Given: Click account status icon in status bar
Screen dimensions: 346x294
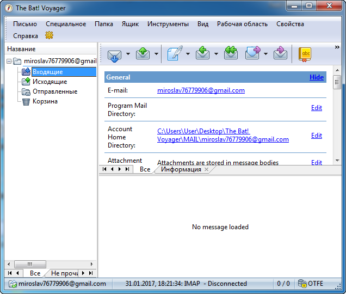Looking at the screenshot, I should coord(13,284).
